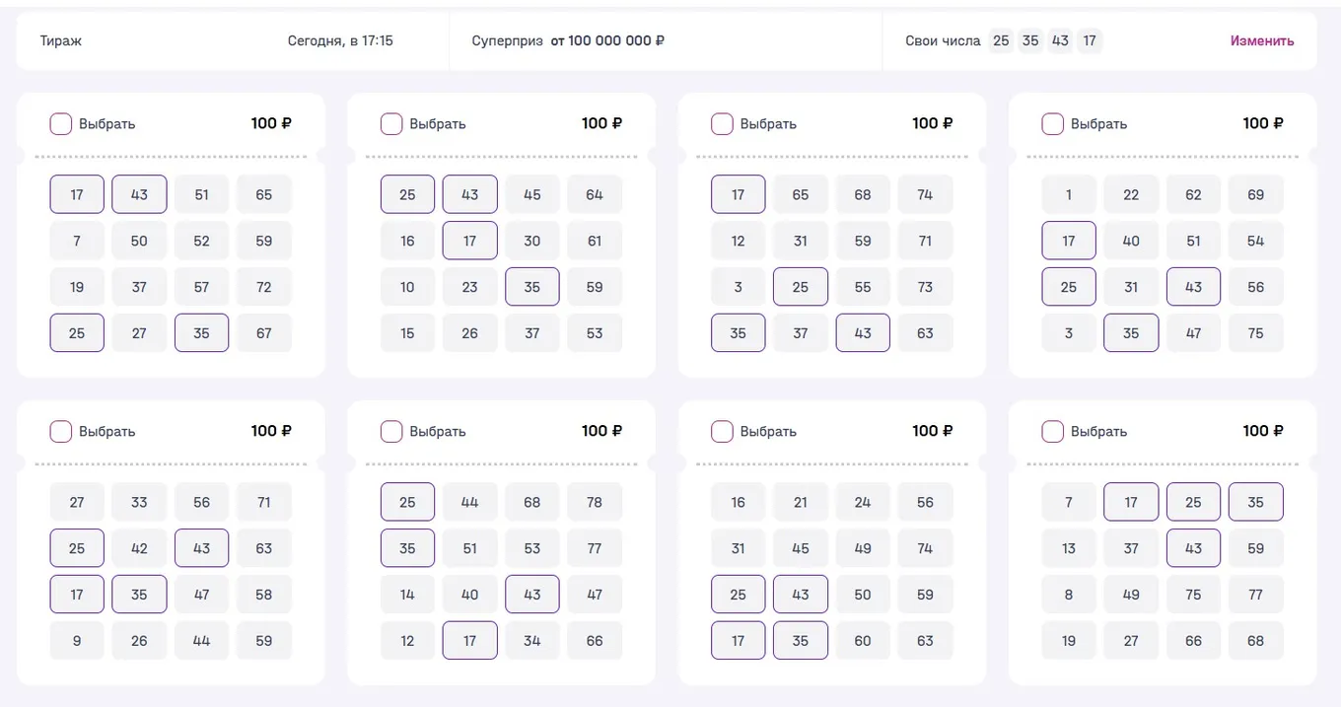
Task: Click the number 67 cell
Action: (264, 333)
